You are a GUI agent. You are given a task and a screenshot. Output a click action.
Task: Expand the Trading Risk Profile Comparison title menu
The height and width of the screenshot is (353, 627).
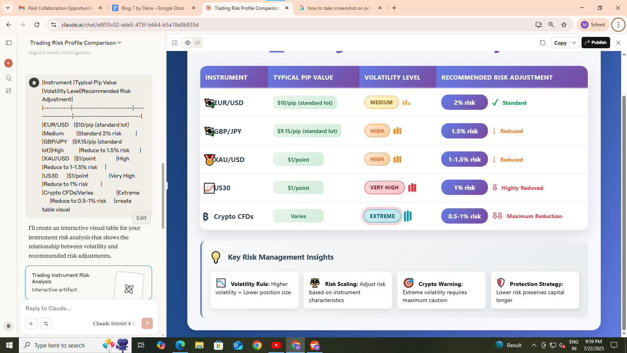click(x=76, y=43)
